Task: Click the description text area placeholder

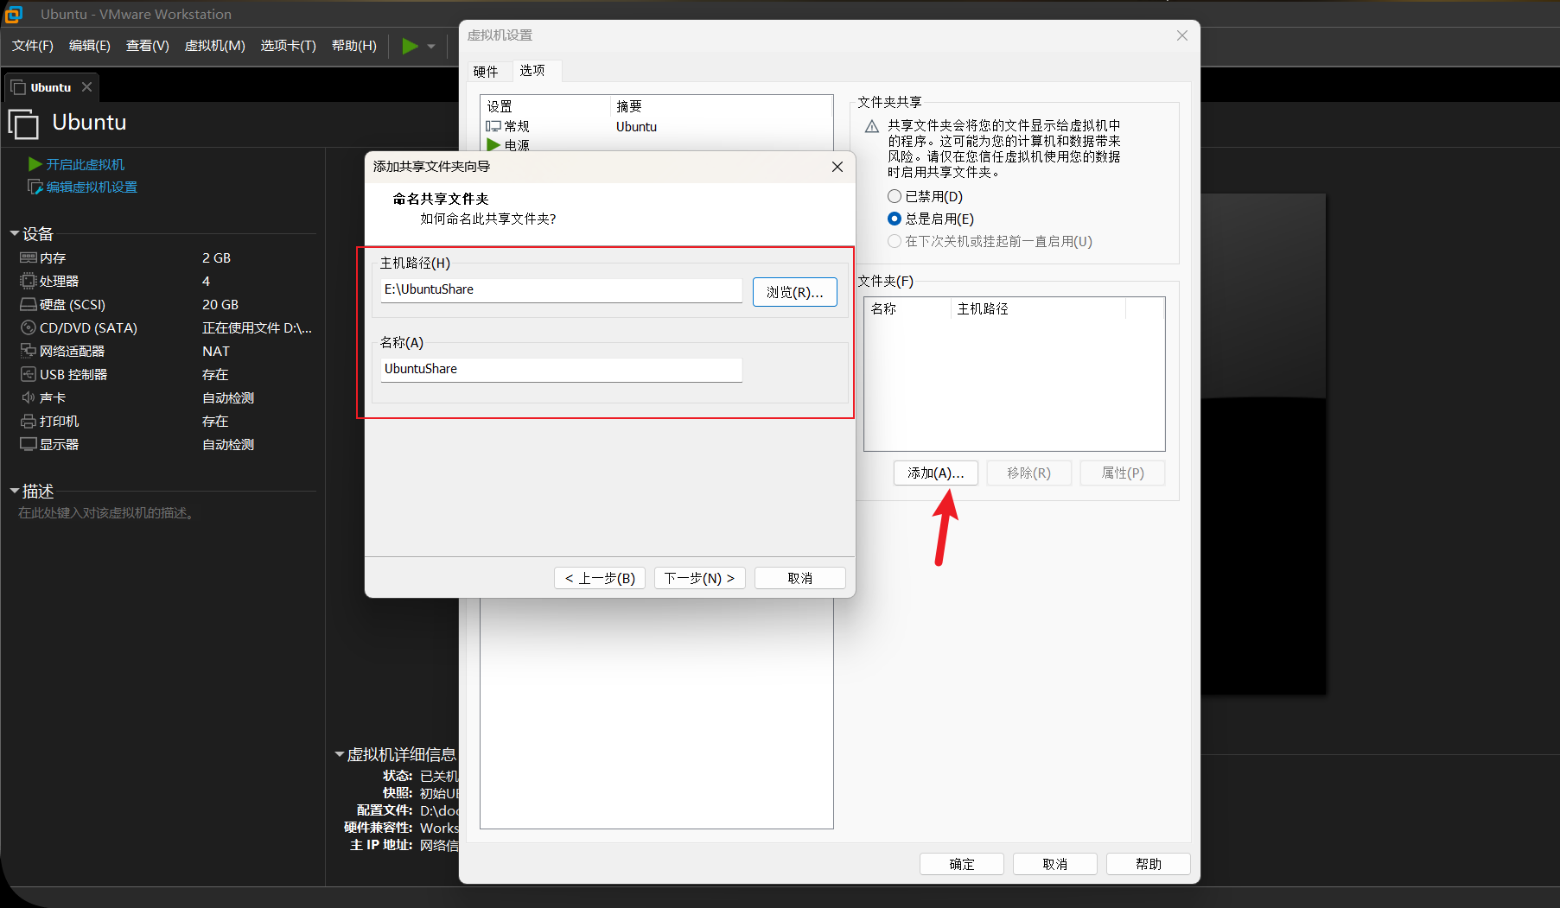Action: (x=107, y=513)
